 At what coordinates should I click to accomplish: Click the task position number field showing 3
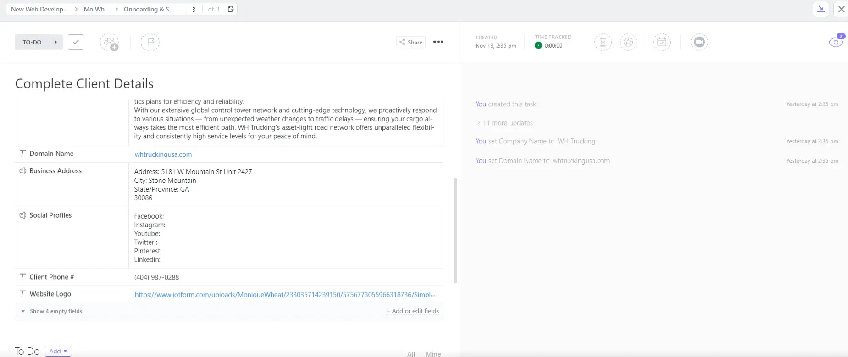194,9
